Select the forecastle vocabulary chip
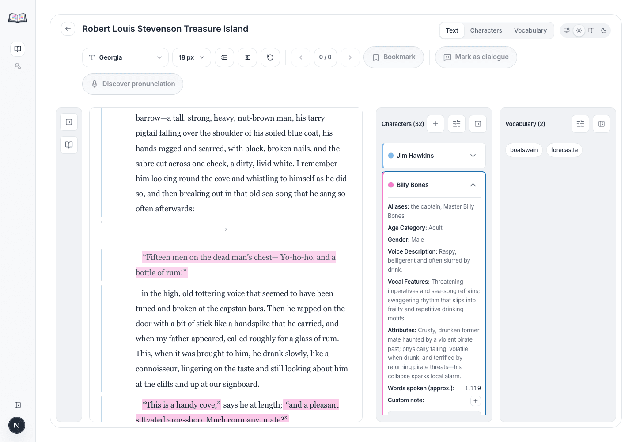This screenshot has height=442, width=636. click(564, 150)
